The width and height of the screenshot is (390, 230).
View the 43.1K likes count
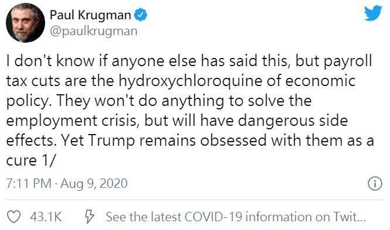[46, 217]
